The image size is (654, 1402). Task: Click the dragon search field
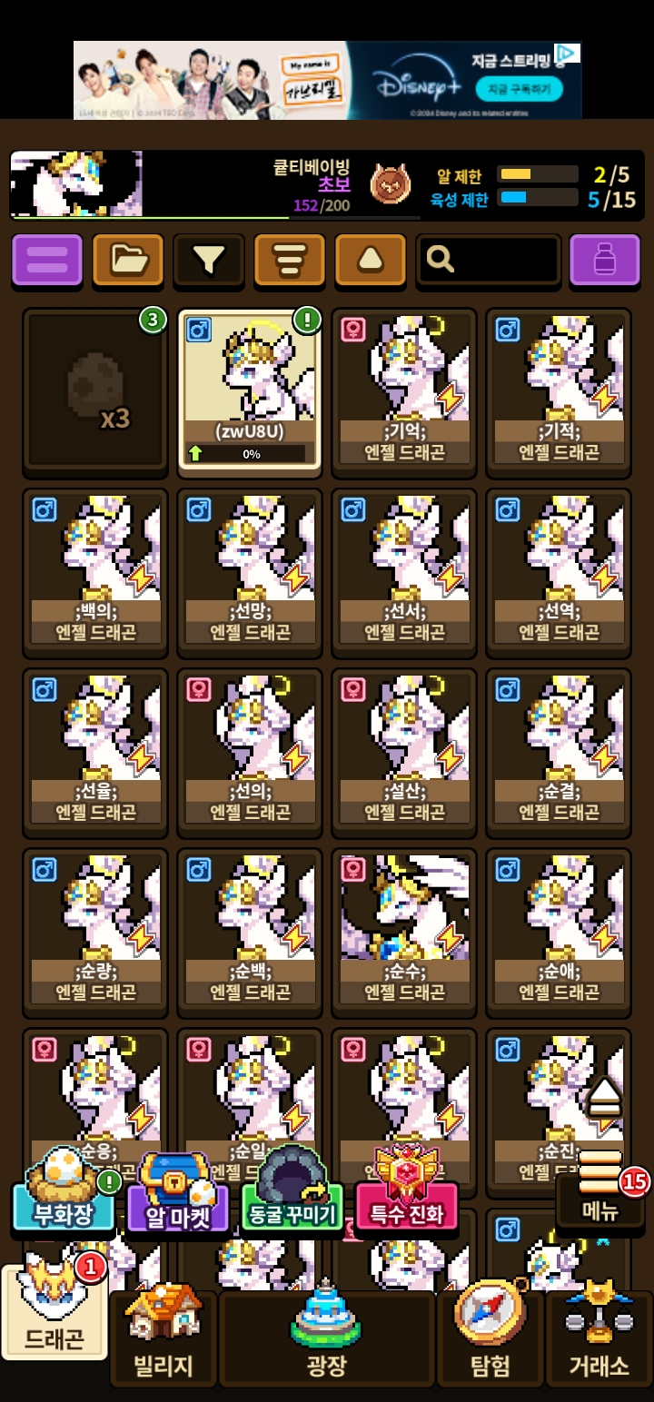[489, 261]
